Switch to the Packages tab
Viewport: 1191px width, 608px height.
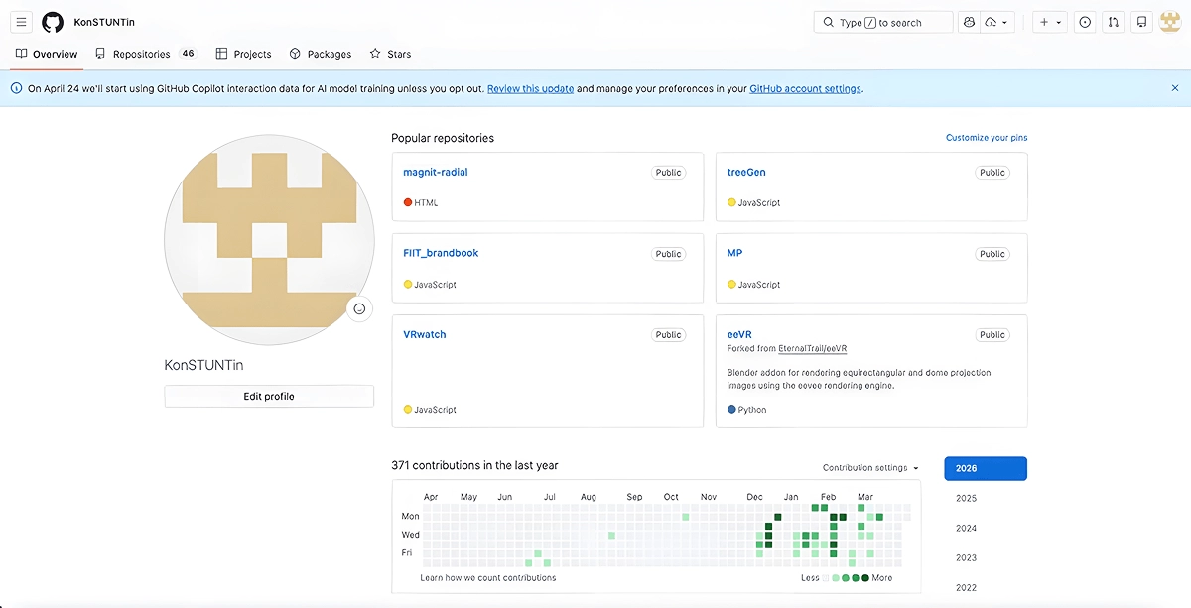point(321,54)
